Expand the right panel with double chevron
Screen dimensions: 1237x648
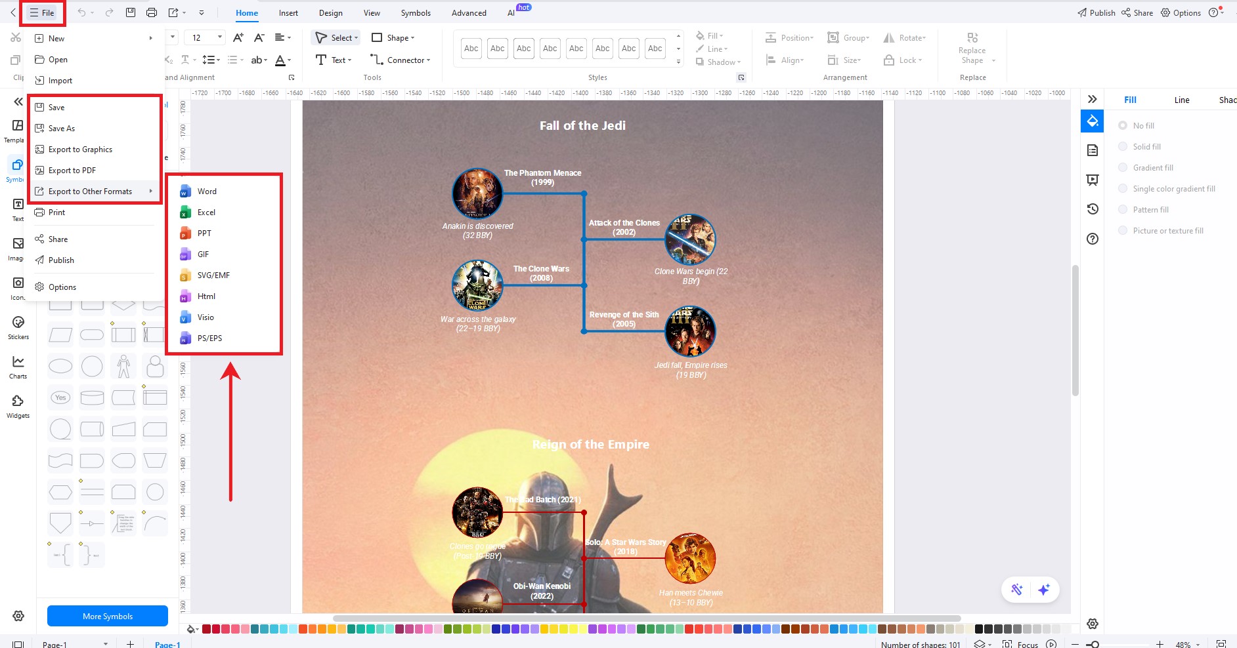(x=1092, y=99)
